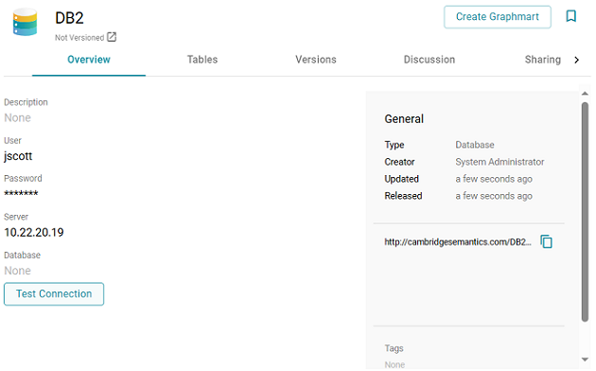Open the Versions tab
Viewport: 596px width, 371px height.
[x=316, y=60]
